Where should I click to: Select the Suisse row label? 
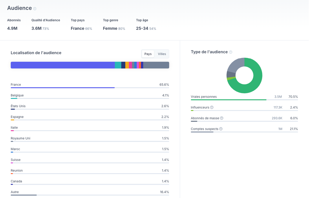(x=16, y=159)
